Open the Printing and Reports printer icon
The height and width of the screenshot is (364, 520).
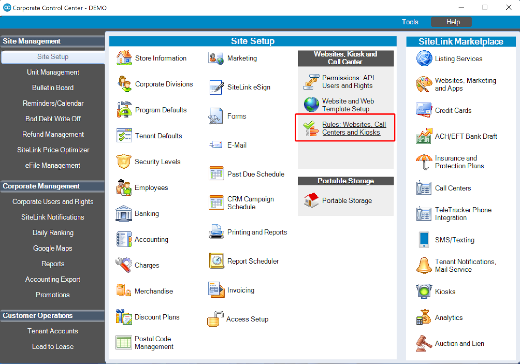click(x=216, y=232)
